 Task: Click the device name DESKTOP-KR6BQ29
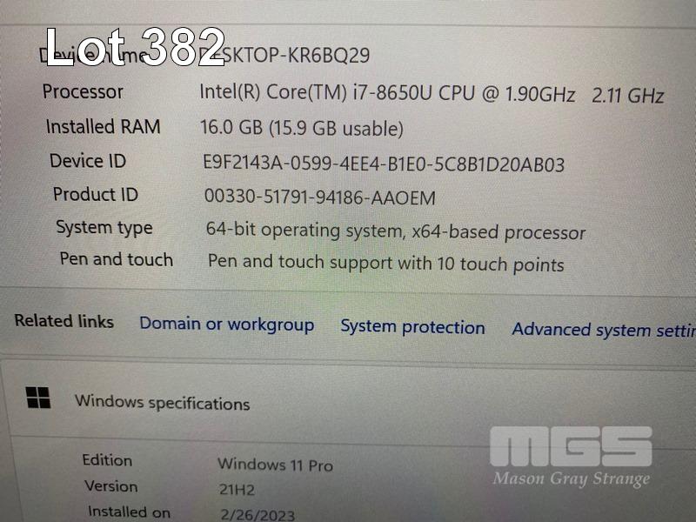point(284,55)
